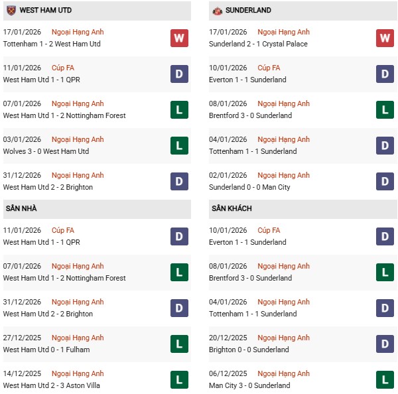398x394 pixels.
Task: Select the SÂN KHÁCH section header
Action: pyautogui.click(x=233, y=208)
